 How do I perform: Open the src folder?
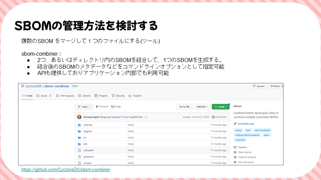(85, 138)
